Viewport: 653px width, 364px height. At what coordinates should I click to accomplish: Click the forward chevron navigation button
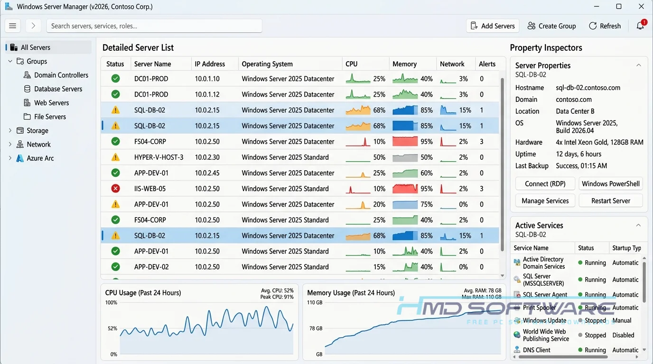click(x=33, y=26)
